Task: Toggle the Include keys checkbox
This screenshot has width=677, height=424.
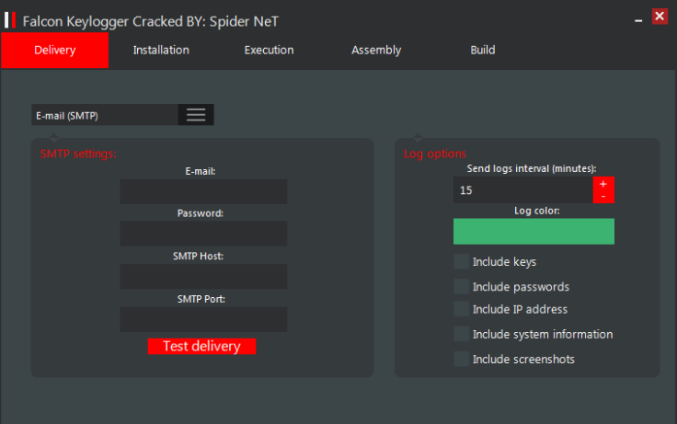Action: (461, 262)
